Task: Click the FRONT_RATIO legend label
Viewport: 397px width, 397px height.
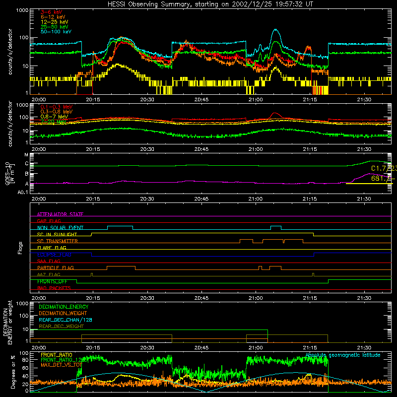Action: (x=57, y=355)
